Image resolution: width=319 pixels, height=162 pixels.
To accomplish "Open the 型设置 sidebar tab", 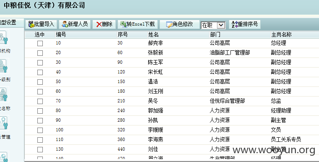I will 11,22.
